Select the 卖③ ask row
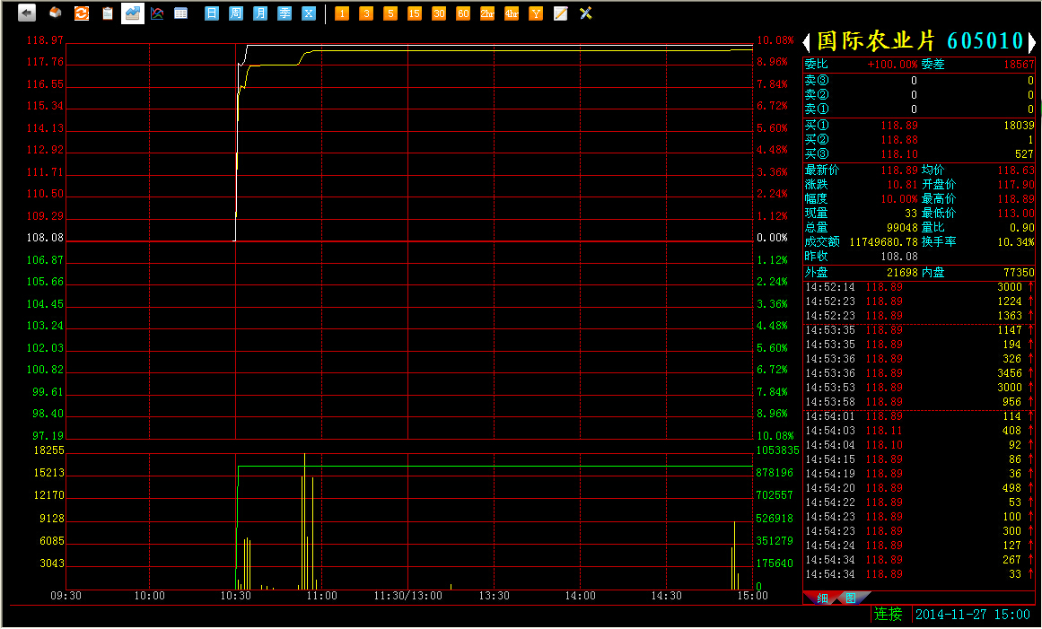This screenshot has width=1042, height=629. click(x=919, y=81)
